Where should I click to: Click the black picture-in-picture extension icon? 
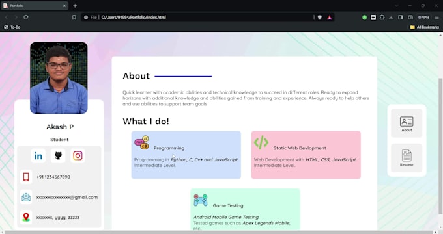click(x=373, y=17)
